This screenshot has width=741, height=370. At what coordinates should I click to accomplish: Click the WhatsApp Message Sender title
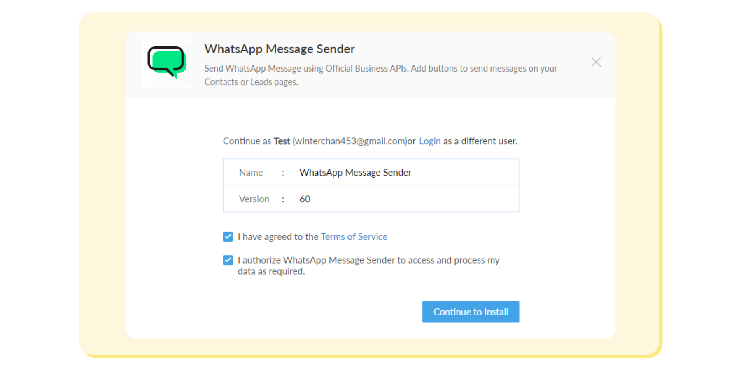pyautogui.click(x=279, y=49)
